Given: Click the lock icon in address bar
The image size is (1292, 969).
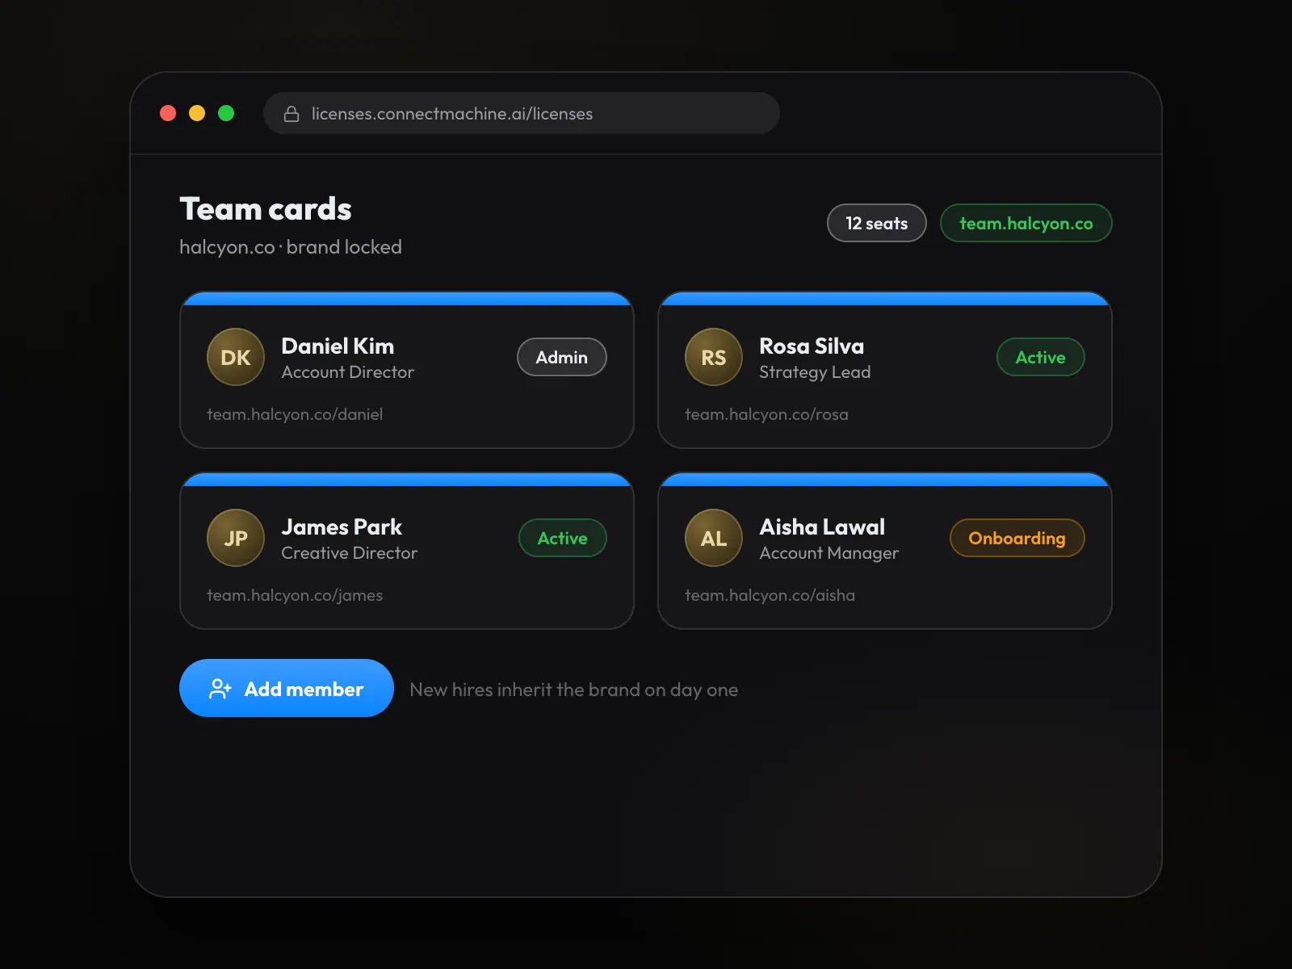Looking at the screenshot, I should pyautogui.click(x=292, y=114).
